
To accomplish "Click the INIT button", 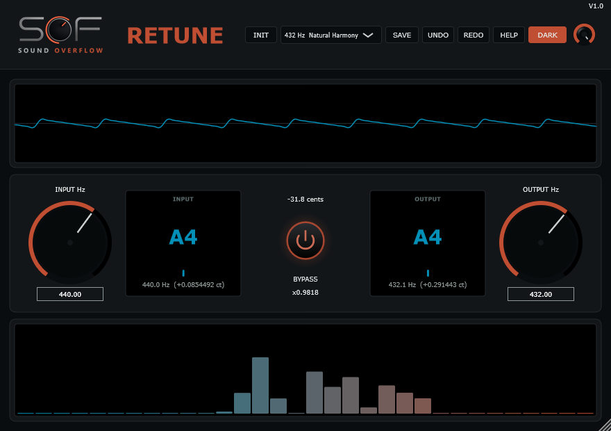I will [260, 35].
